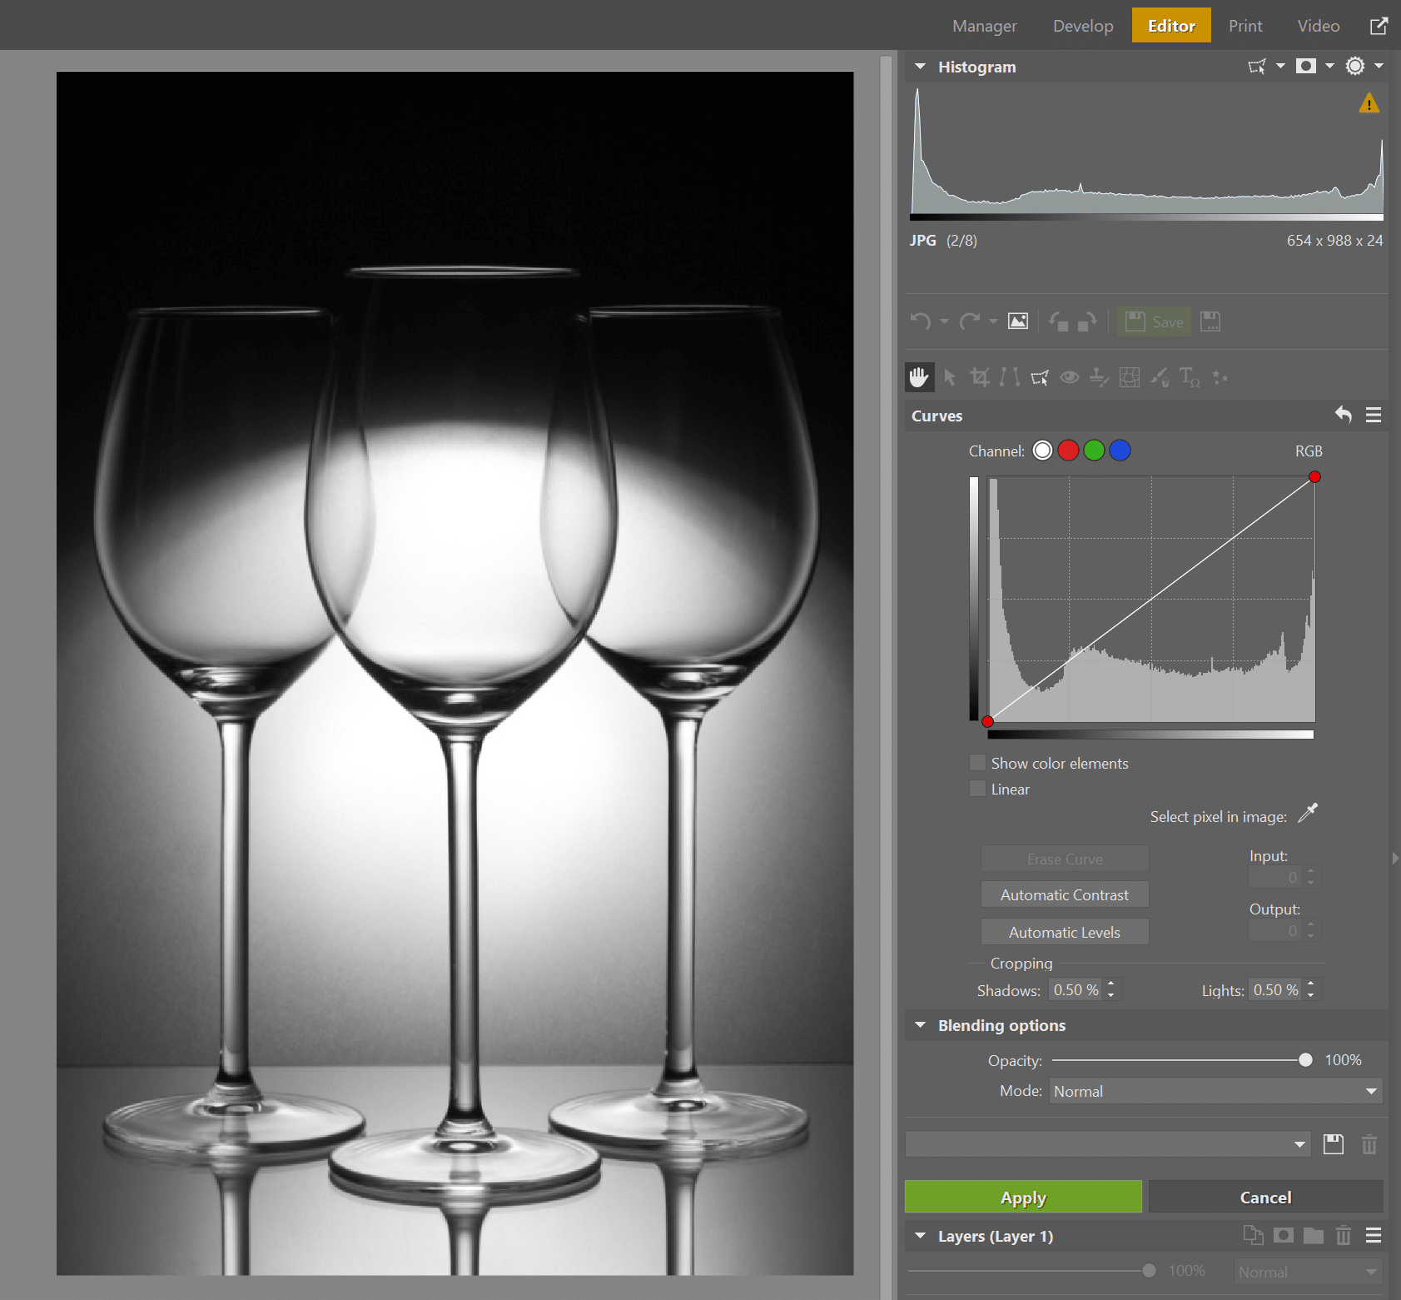The height and width of the screenshot is (1300, 1401).
Task: Activate the Crop tool
Action: 979,376
